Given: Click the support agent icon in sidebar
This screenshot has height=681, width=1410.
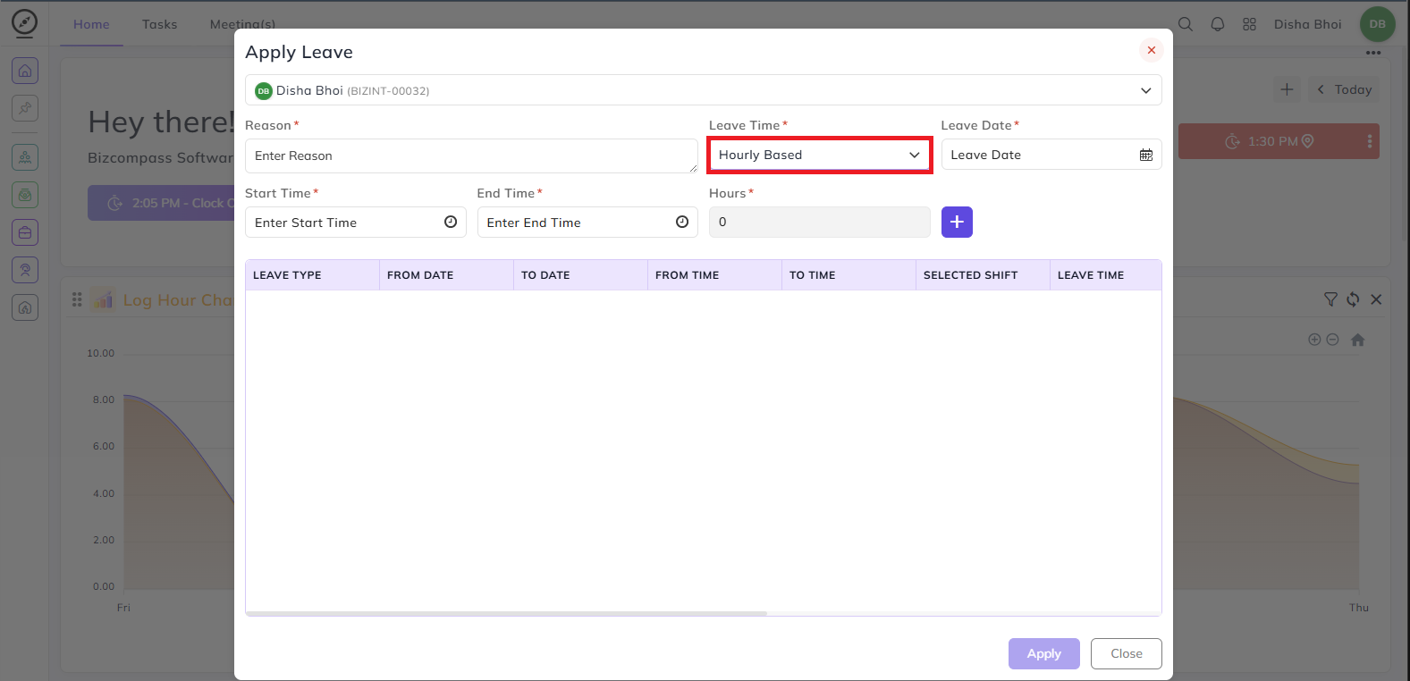Looking at the screenshot, I should click(x=25, y=270).
